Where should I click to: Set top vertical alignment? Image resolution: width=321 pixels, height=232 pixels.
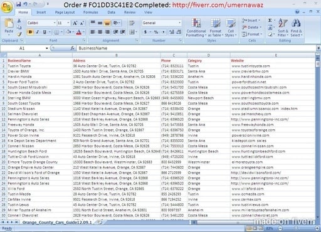point(93,23)
